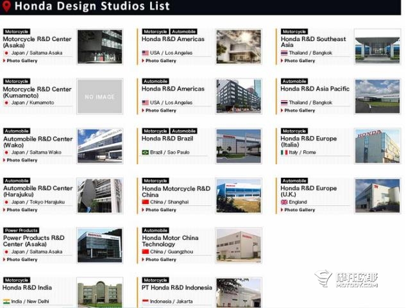The image size is (406, 308).
Task: Open Photo Gallery for Honda Motorcycle R&D China
Action: pos(159,210)
